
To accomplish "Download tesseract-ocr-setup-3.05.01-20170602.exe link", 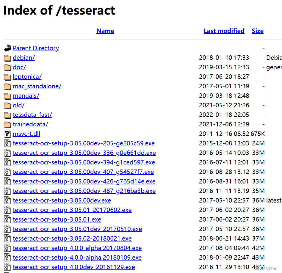I will coord(72,210).
